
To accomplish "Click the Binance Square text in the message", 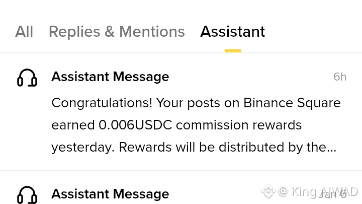I will 292,103.
